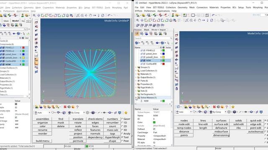Click the red X delete icon in right HyperWorks window

pos(214,107)
